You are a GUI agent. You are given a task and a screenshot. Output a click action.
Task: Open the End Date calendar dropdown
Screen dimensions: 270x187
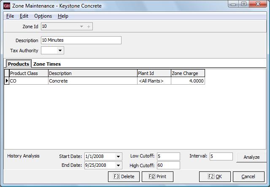118,166
